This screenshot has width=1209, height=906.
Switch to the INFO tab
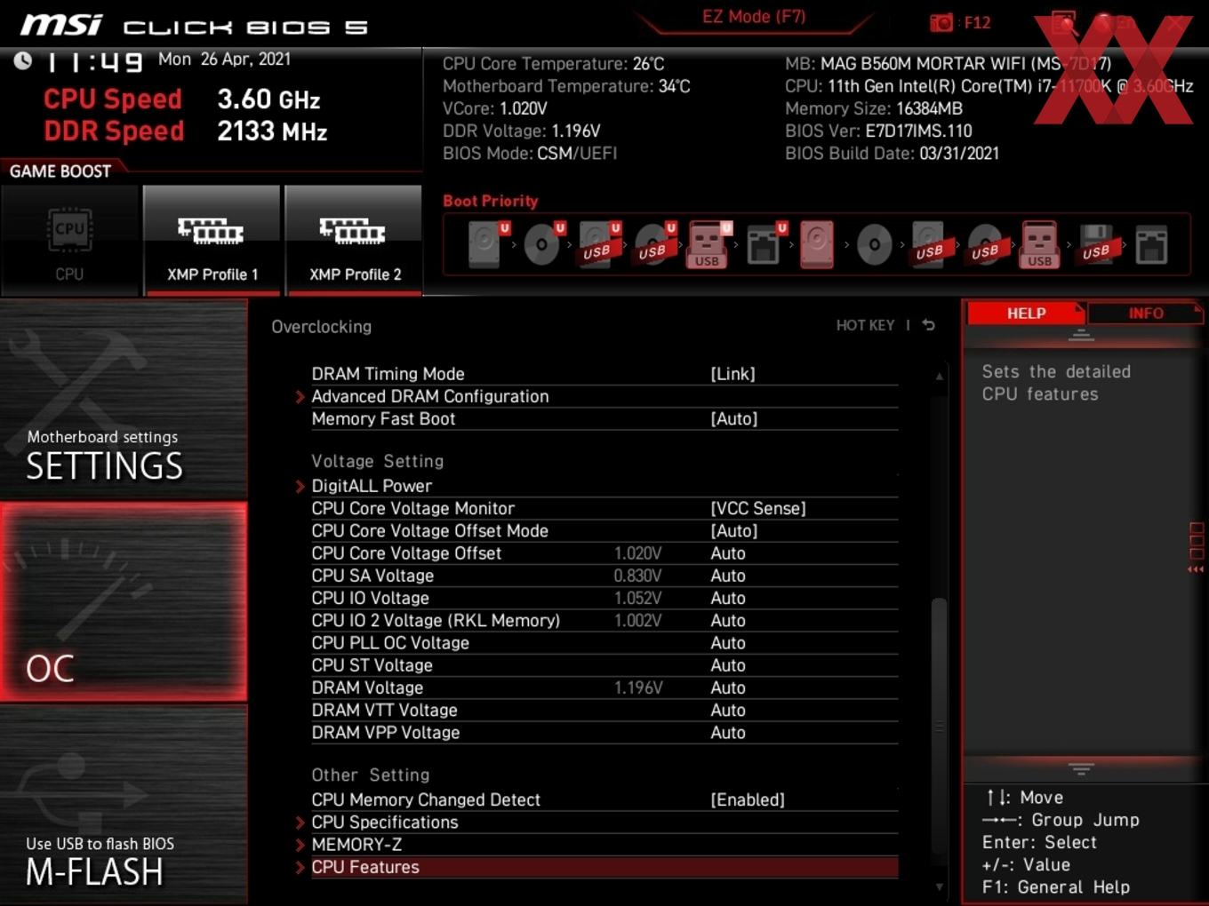[1145, 313]
